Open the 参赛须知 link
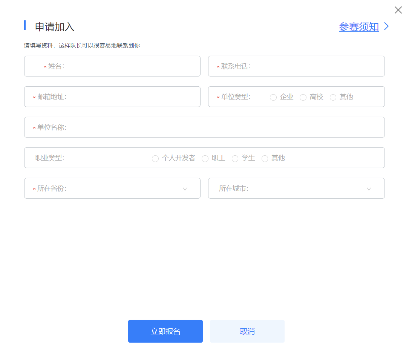This screenshot has height=360, width=409. point(358,27)
